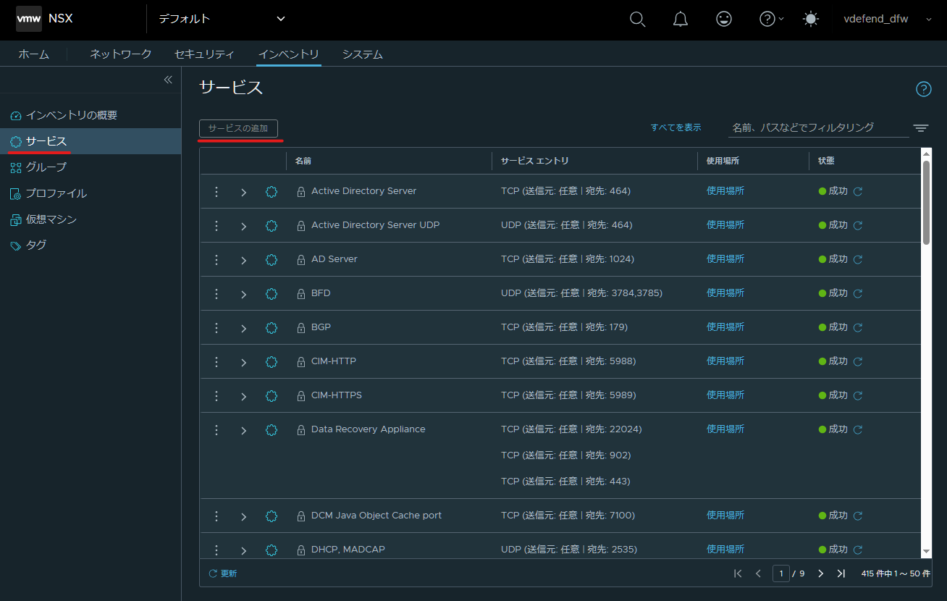Open the help question mark menu

pos(771,20)
